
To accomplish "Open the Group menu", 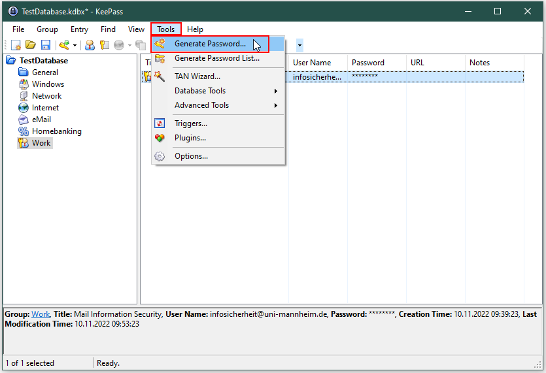I will [47, 29].
